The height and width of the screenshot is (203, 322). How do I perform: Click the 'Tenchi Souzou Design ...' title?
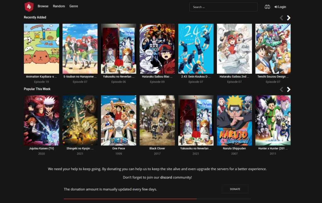[x=273, y=77]
